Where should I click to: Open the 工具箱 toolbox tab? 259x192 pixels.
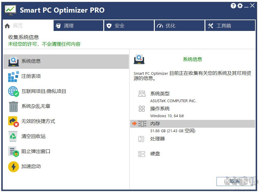[x=230, y=26]
